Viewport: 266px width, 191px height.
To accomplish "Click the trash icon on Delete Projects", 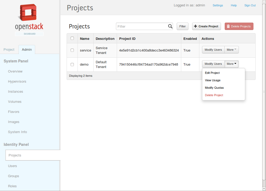I will click(228, 26).
